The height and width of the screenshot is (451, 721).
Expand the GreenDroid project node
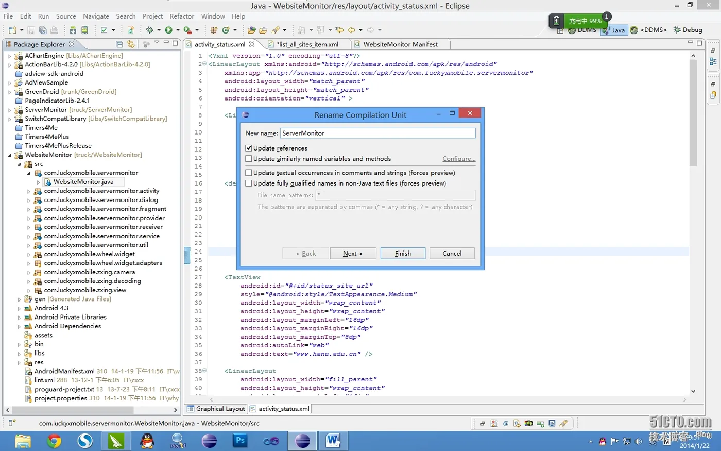coord(10,92)
